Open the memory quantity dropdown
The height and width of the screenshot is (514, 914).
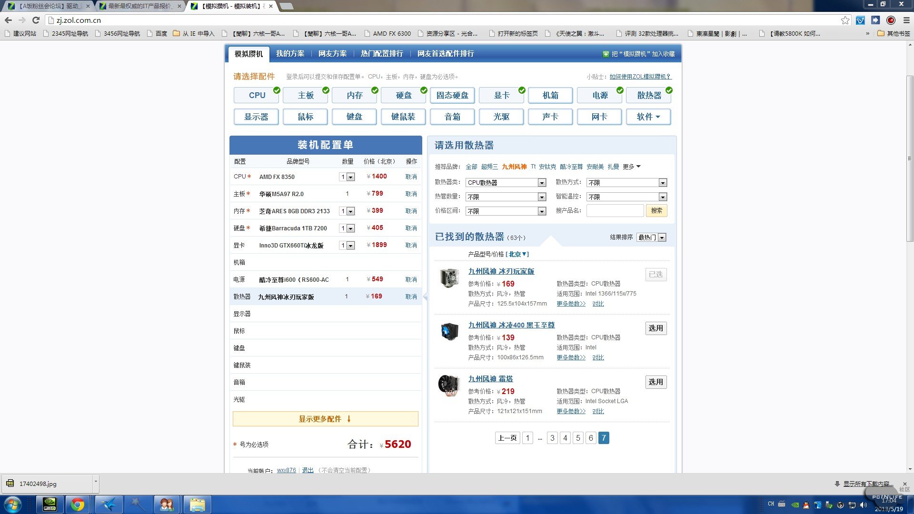tap(347, 211)
